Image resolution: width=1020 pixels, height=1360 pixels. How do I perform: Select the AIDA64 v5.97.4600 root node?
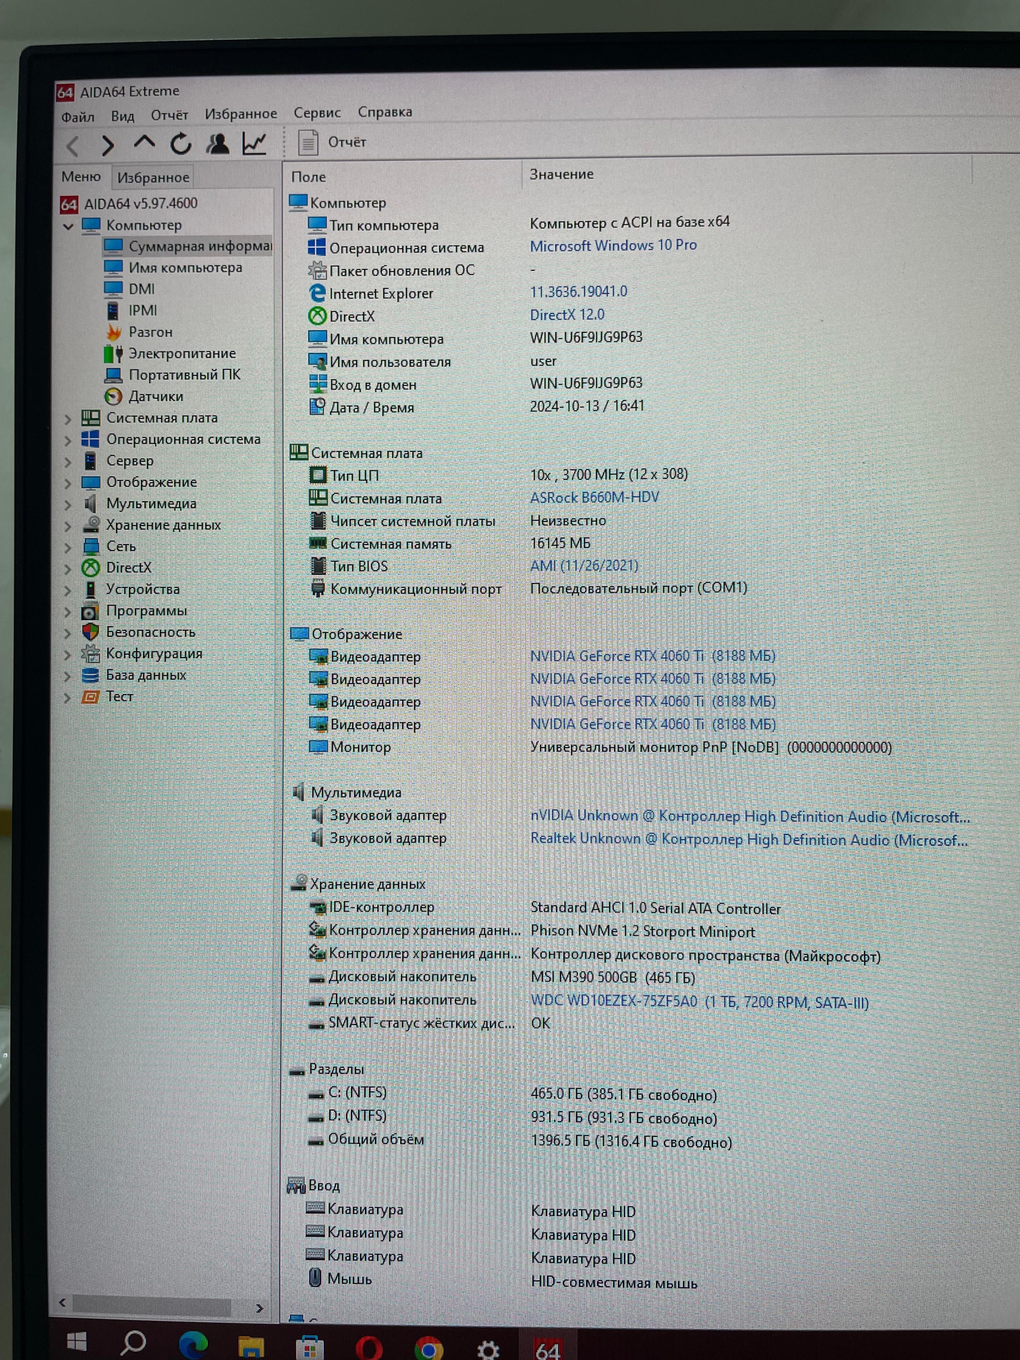tap(129, 203)
